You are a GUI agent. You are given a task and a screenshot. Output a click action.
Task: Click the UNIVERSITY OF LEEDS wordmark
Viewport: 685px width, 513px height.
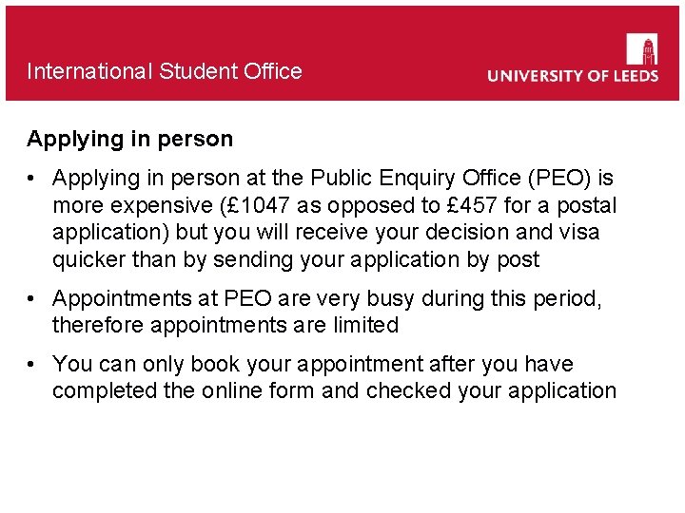pyautogui.click(x=573, y=76)
